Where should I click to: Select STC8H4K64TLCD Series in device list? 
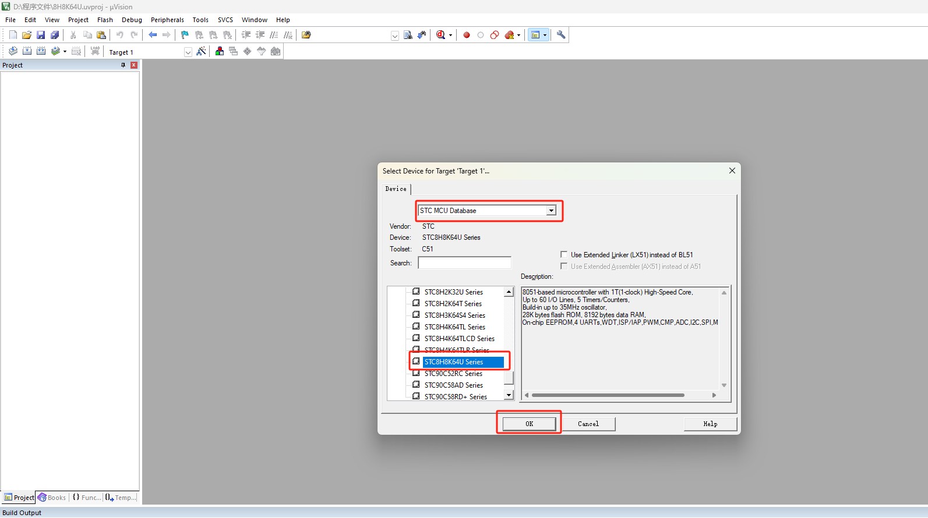(459, 339)
